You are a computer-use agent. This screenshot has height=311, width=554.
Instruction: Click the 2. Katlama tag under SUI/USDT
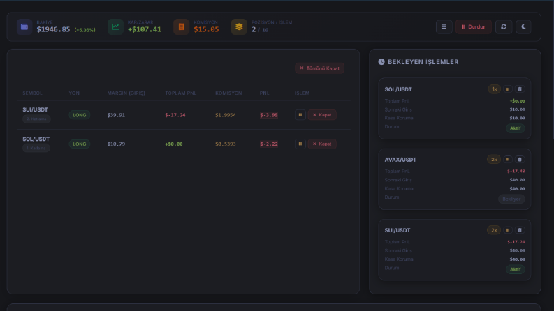click(36, 119)
